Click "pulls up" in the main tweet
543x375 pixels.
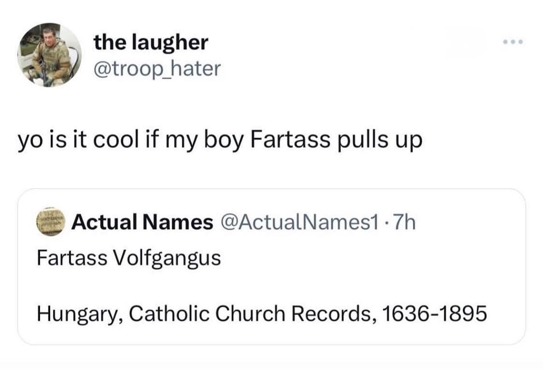[x=379, y=141]
